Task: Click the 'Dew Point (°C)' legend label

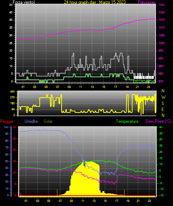Action: click(159, 121)
